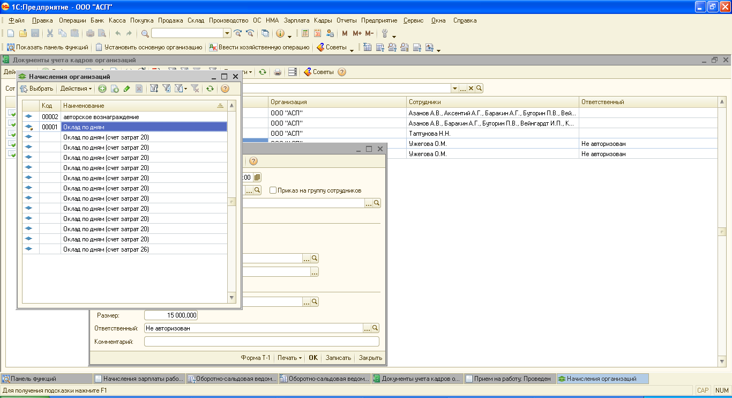Add new accrual with green plus icon
The height and width of the screenshot is (398, 732).
[x=102, y=89]
